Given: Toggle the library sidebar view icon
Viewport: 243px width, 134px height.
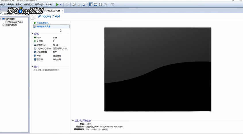Looking at the screenshot, I should click(91, 5).
